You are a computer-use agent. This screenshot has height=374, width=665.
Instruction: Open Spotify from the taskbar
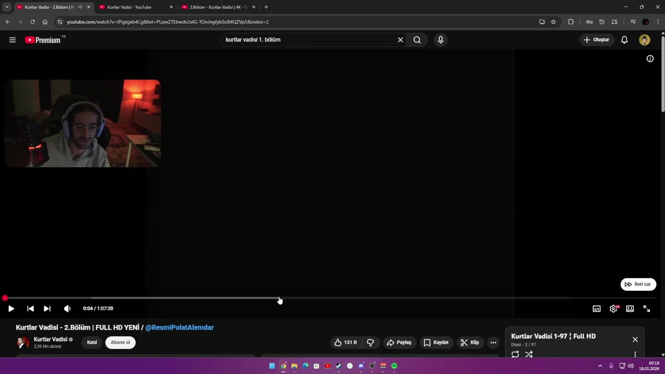pos(394,366)
